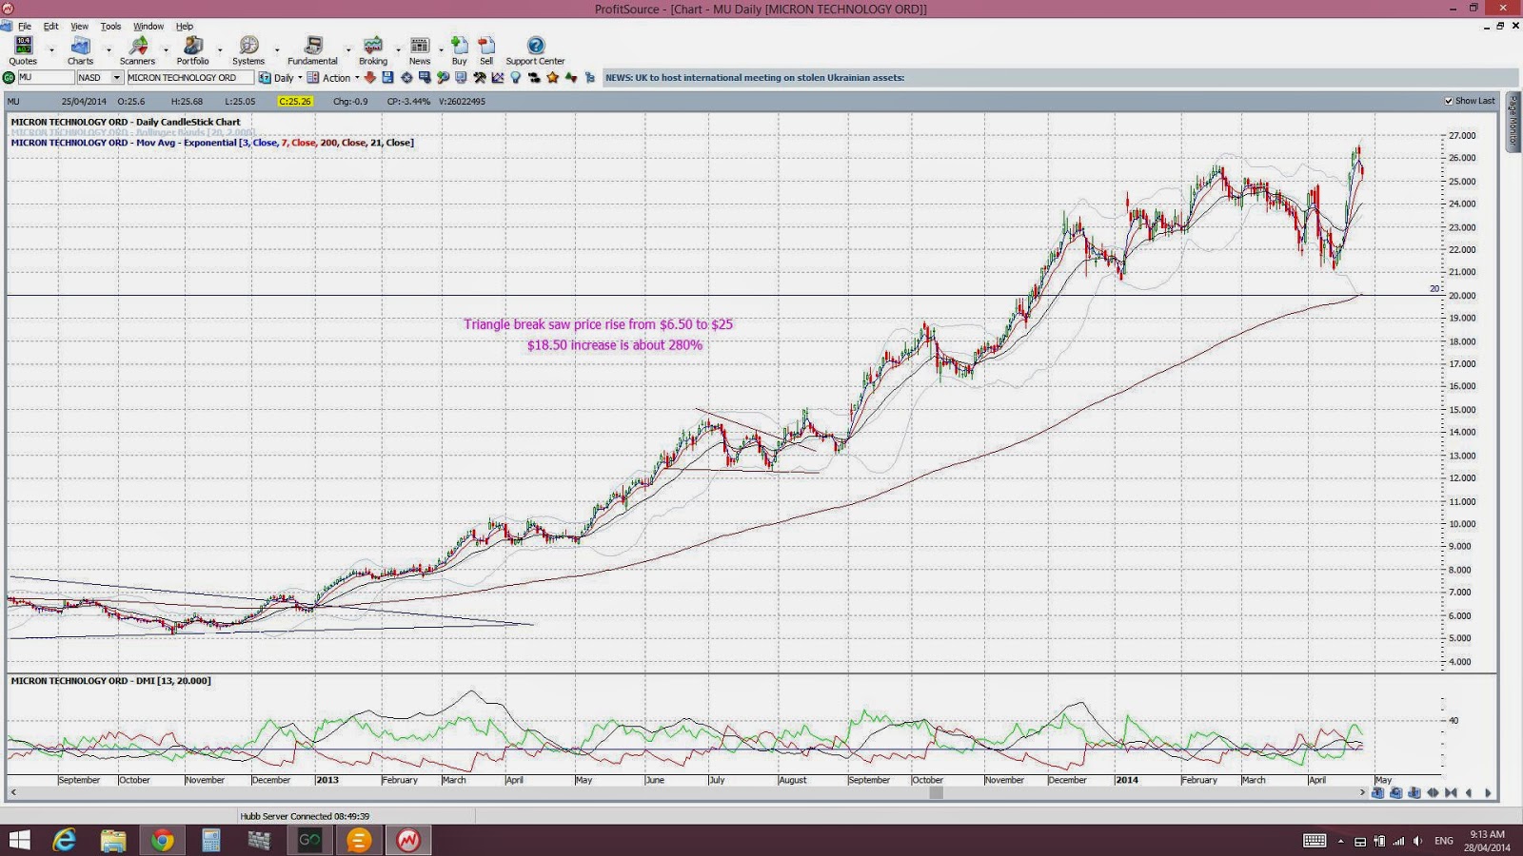Click the expand horizontal chart spacing arrows

1433,792
